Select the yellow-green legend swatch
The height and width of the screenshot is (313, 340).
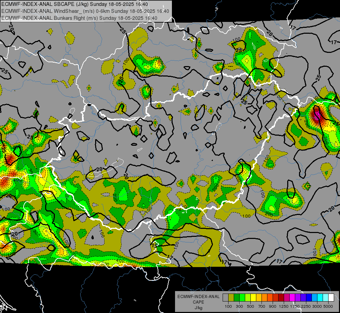tap(248, 298)
